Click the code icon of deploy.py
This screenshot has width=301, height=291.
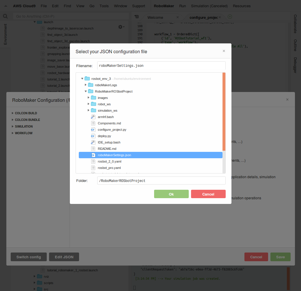point(93,136)
